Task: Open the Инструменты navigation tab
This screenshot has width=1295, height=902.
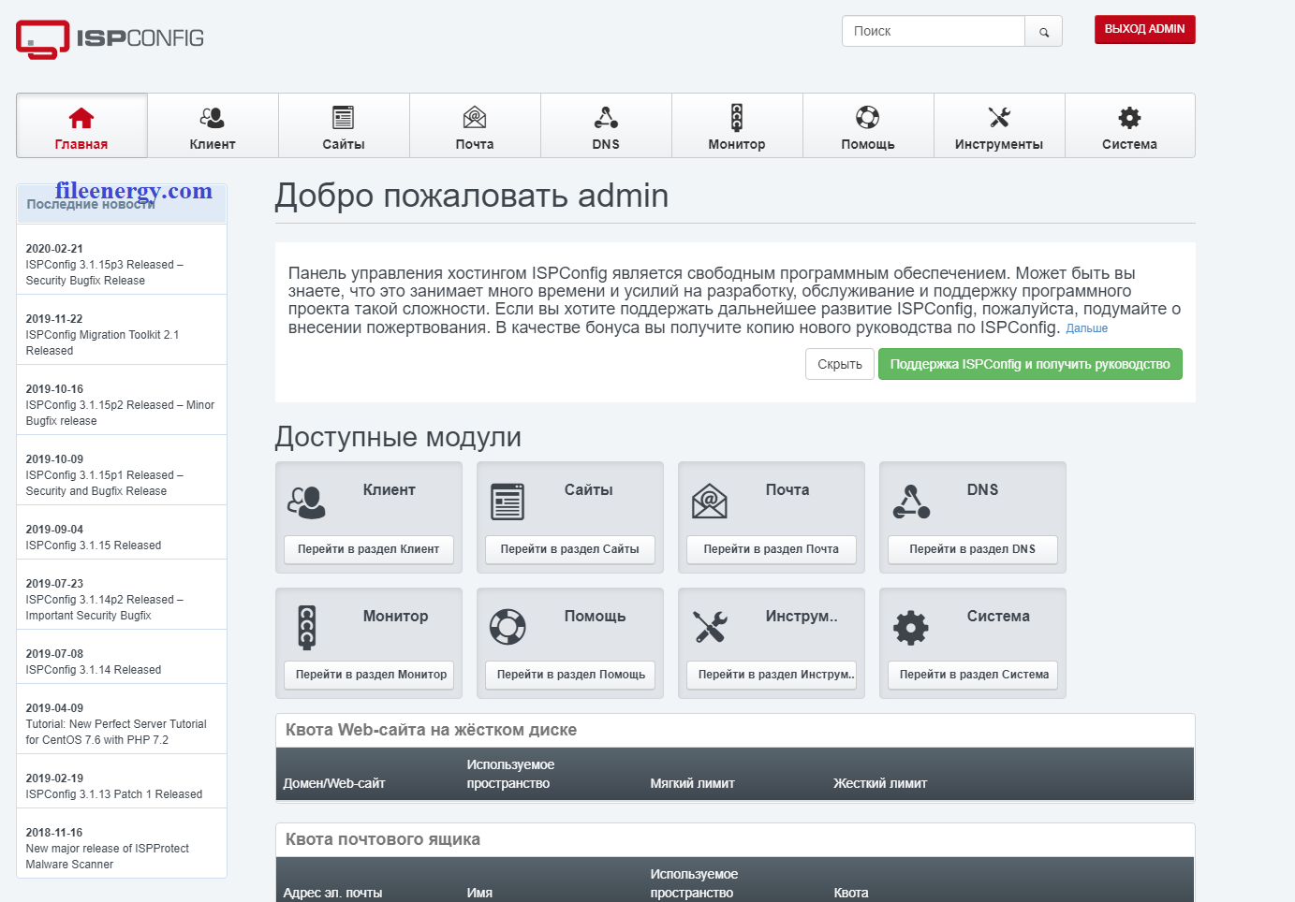Action: pos(999,125)
